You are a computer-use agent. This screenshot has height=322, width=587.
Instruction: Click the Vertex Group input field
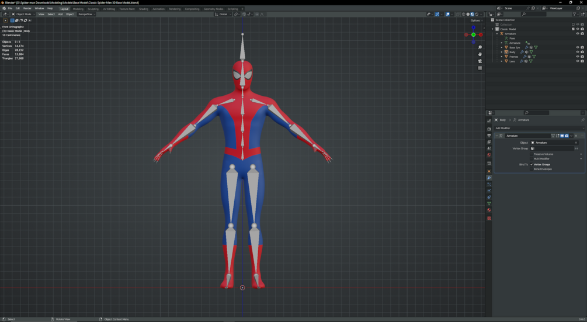pos(551,148)
